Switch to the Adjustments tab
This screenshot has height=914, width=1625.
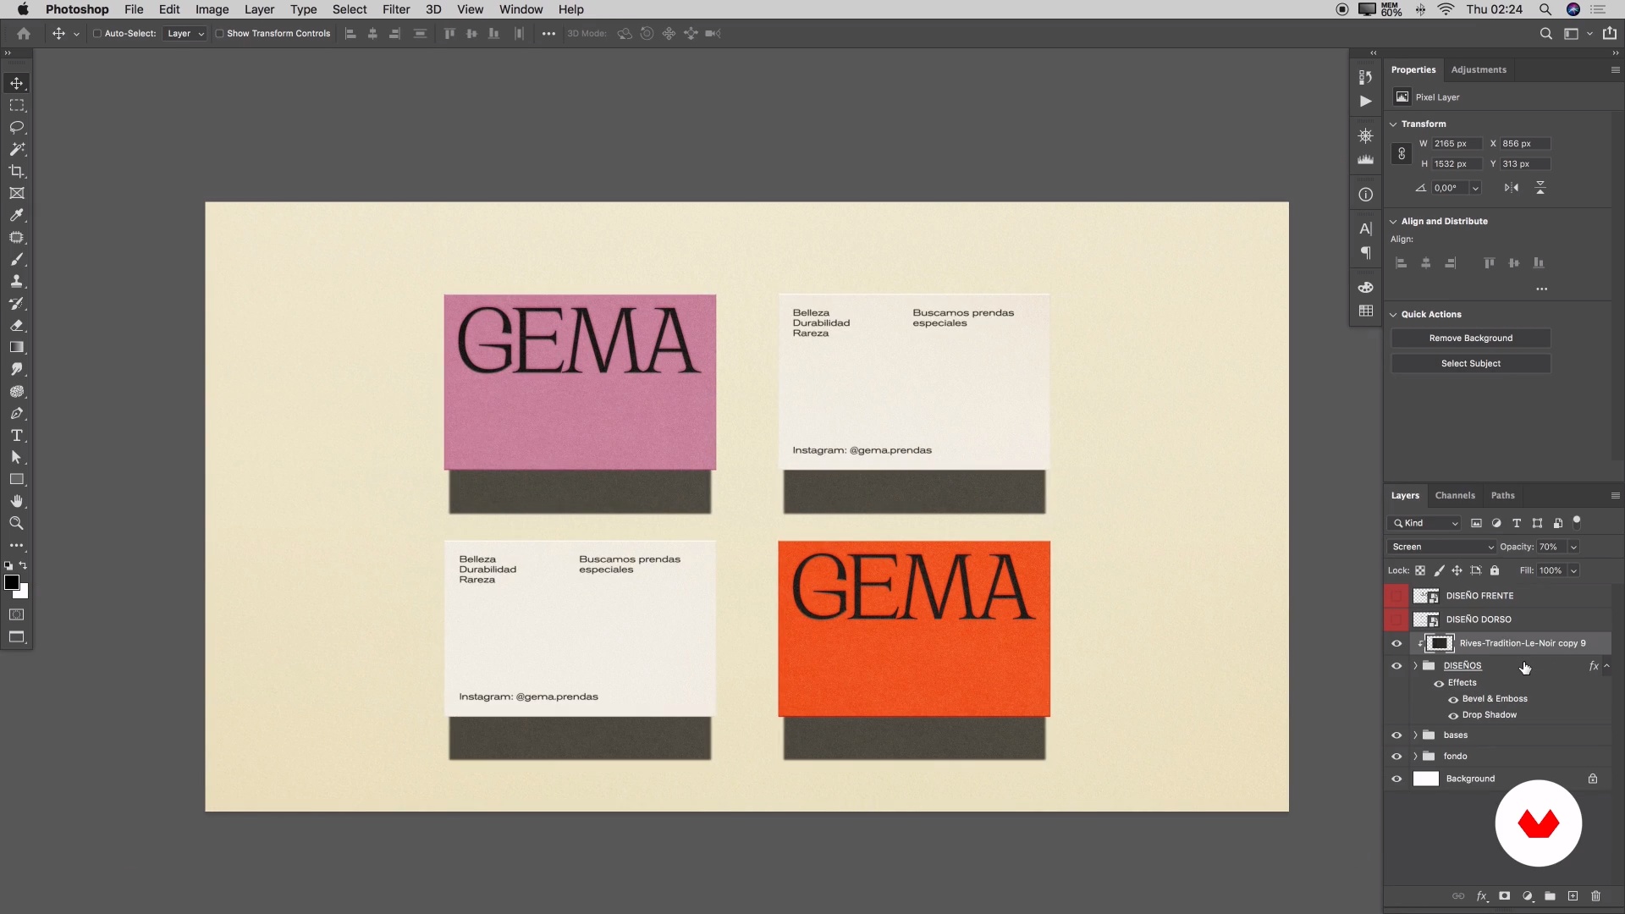click(1479, 69)
